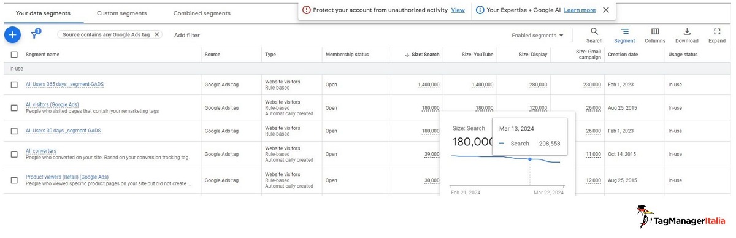736x238 pixels.
Task: Check the All Users 365 days row
Action: point(14,85)
